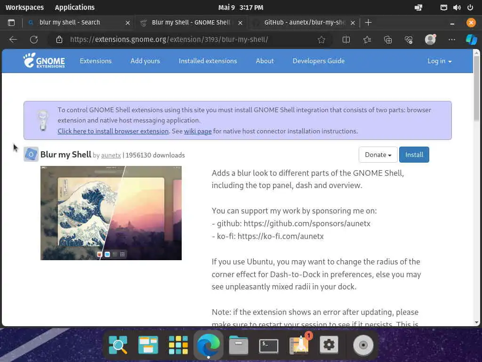Click the github sponsors URL text
Image resolution: width=482 pixels, height=362 pixels.
pyautogui.click(x=307, y=223)
